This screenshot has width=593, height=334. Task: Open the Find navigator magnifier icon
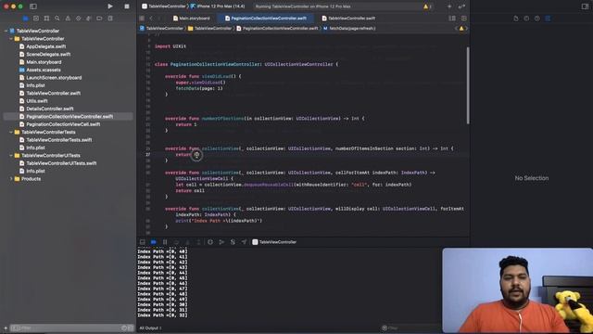click(x=57, y=19)
